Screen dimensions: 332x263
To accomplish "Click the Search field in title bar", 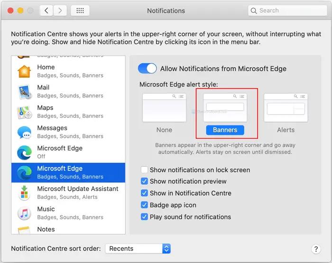I will click(287, 10).
